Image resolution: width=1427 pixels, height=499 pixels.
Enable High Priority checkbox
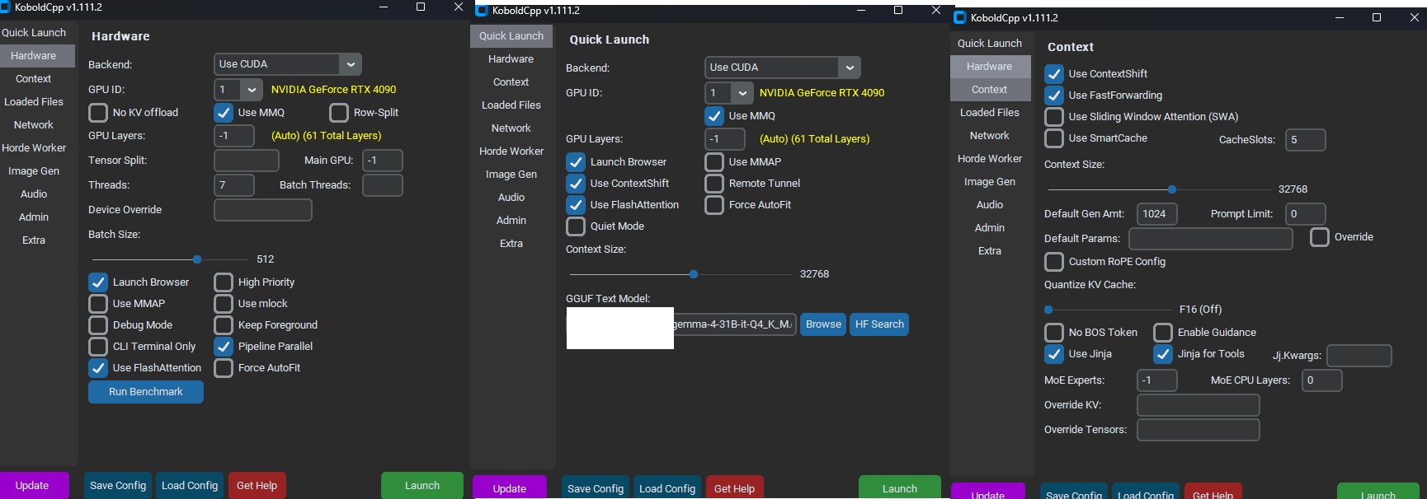[x=224, y=282]
